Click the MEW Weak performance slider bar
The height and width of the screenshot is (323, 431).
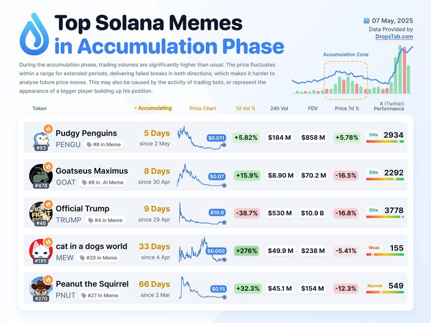pos(385,254)
